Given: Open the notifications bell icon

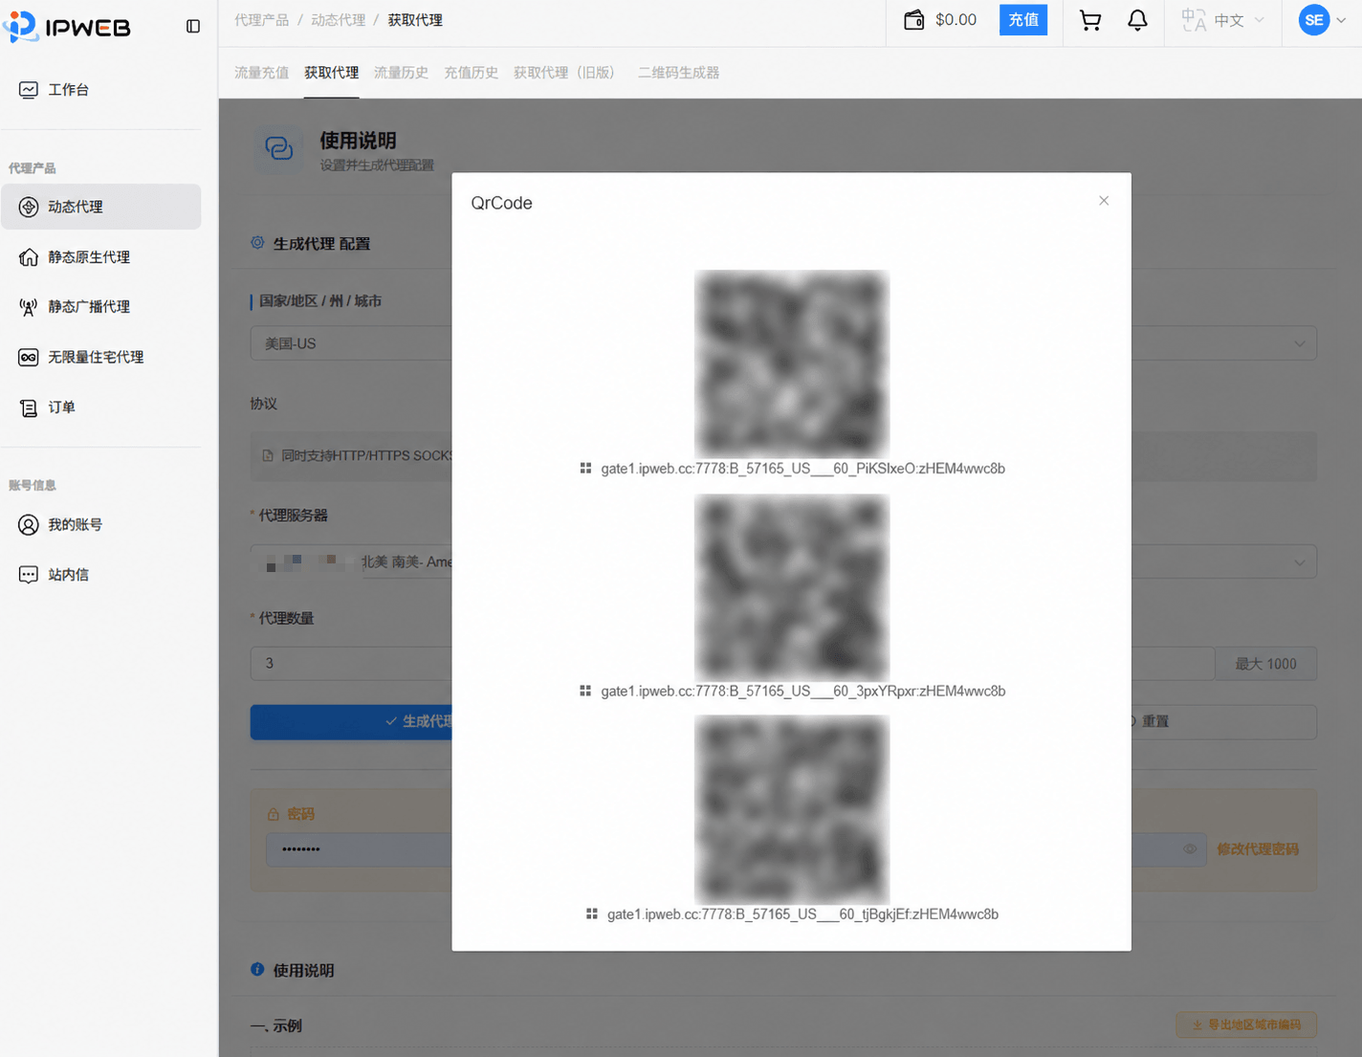Looking at the screenshot, I should pos(1137,20).
